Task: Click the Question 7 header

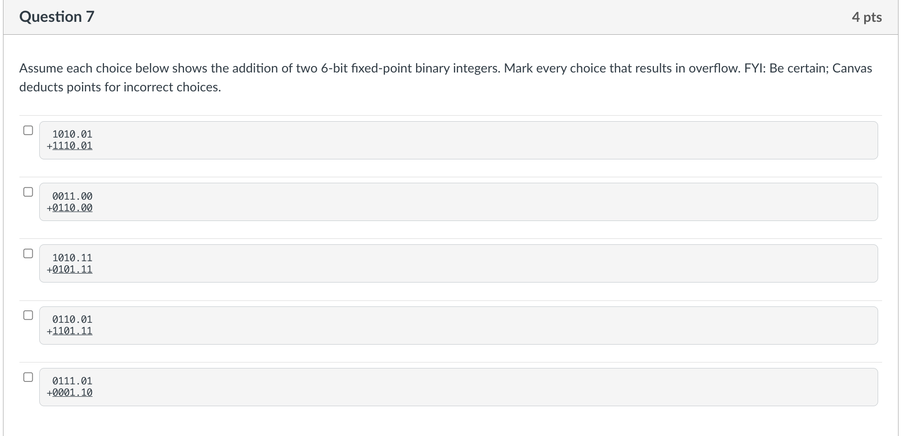Action: pos(56,16)
